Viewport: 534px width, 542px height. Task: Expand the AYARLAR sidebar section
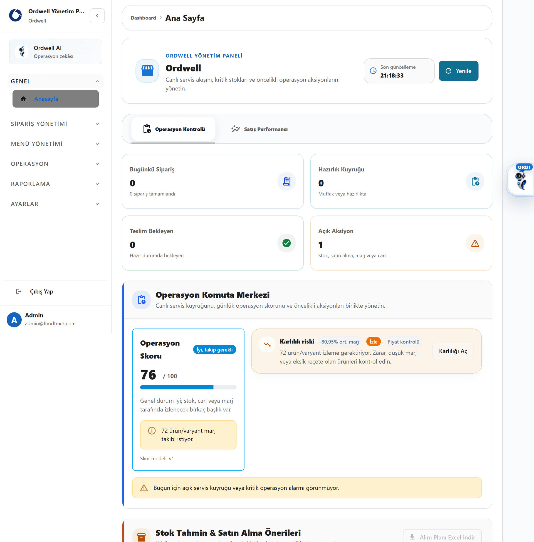(56, 204)
